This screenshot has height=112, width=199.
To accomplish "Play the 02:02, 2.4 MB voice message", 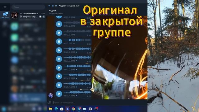I will pyautogui.click(x=59, y=68).
